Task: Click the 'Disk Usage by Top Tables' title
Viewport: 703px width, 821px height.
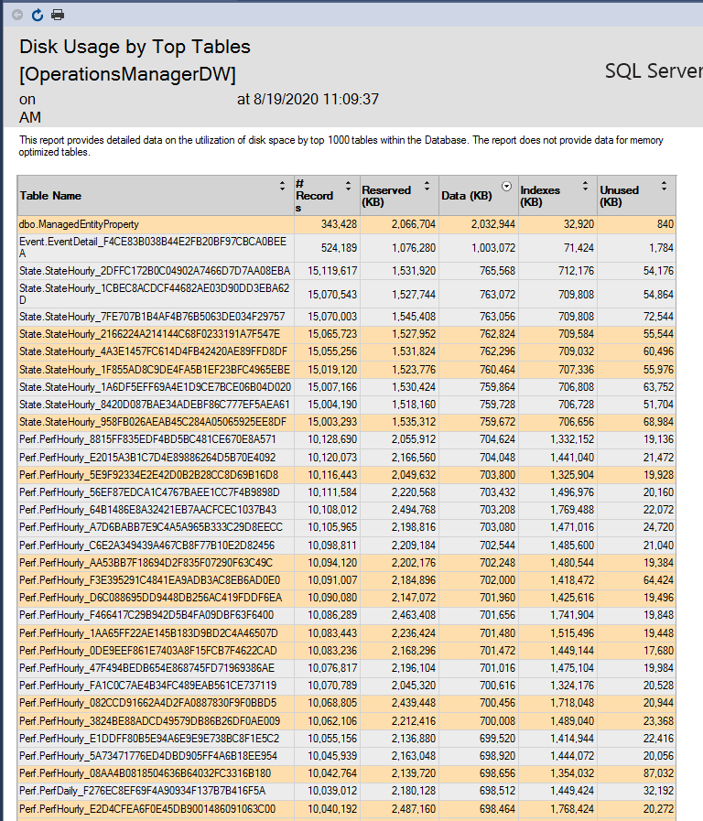Action: (135, 47)
